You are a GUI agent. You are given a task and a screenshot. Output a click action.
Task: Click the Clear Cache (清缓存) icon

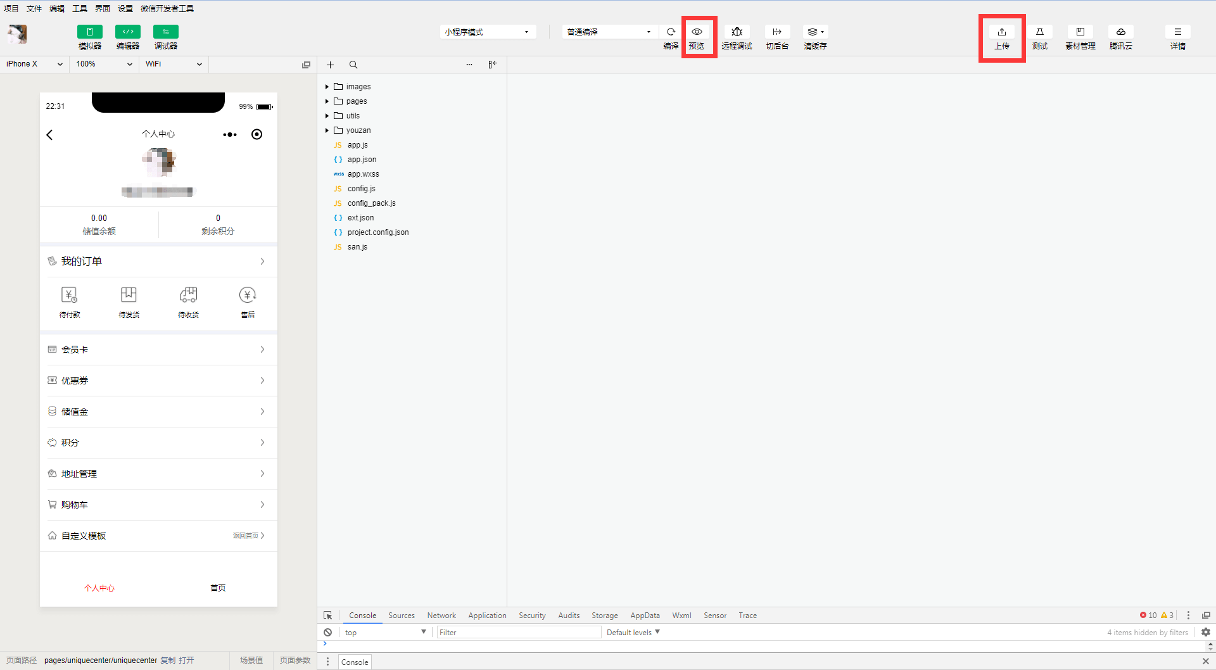click(814, 32)
